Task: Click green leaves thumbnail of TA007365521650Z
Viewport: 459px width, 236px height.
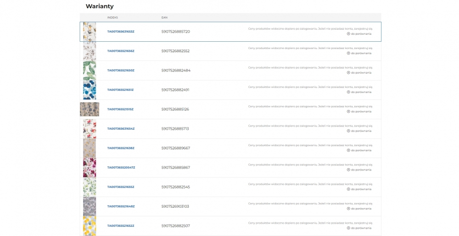Action: pyautogui.click(x=90, y=71)
